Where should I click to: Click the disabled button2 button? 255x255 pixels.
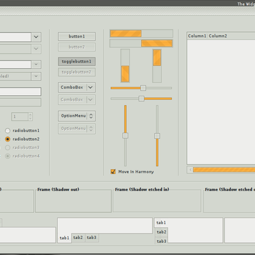[x=76, y=47]
